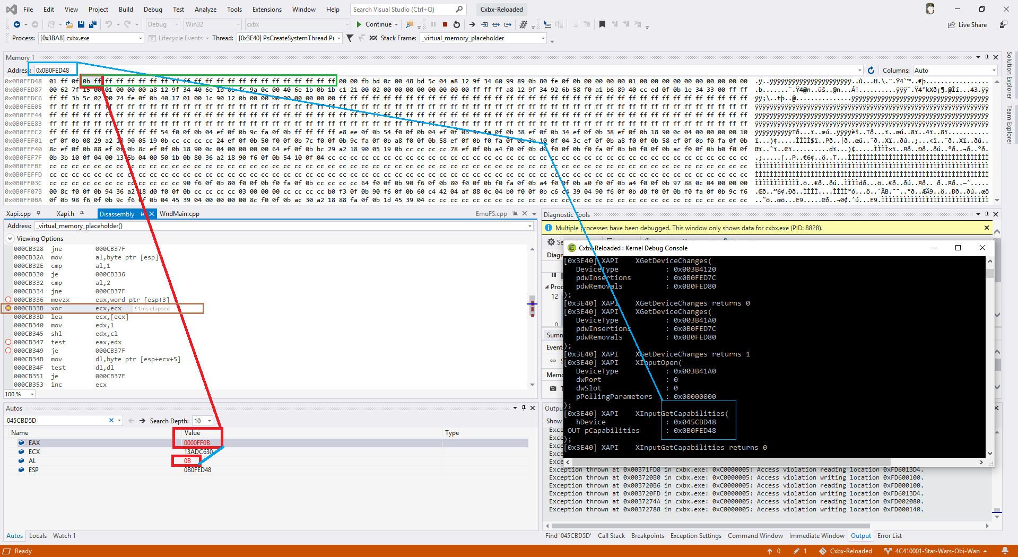The width and height of the screenshot is (1018, 557).
Task: Toggle breakpoint at address 000CB349
Action: (x=8, y=351)
